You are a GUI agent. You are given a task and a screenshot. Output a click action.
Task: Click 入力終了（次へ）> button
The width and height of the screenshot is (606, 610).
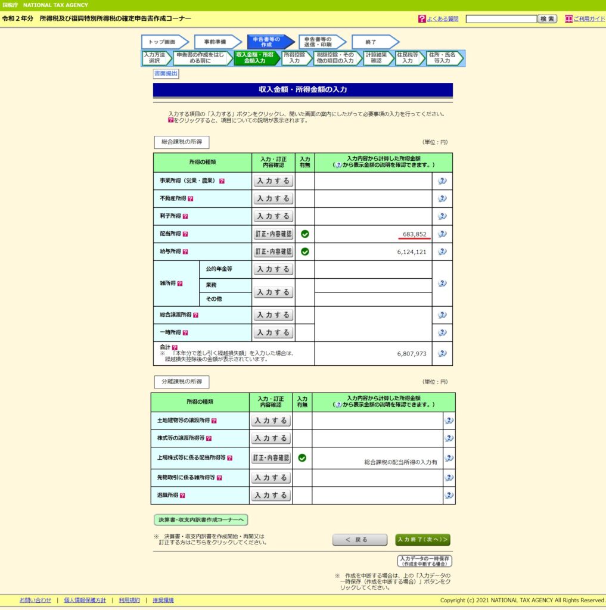tap(422, 540)
